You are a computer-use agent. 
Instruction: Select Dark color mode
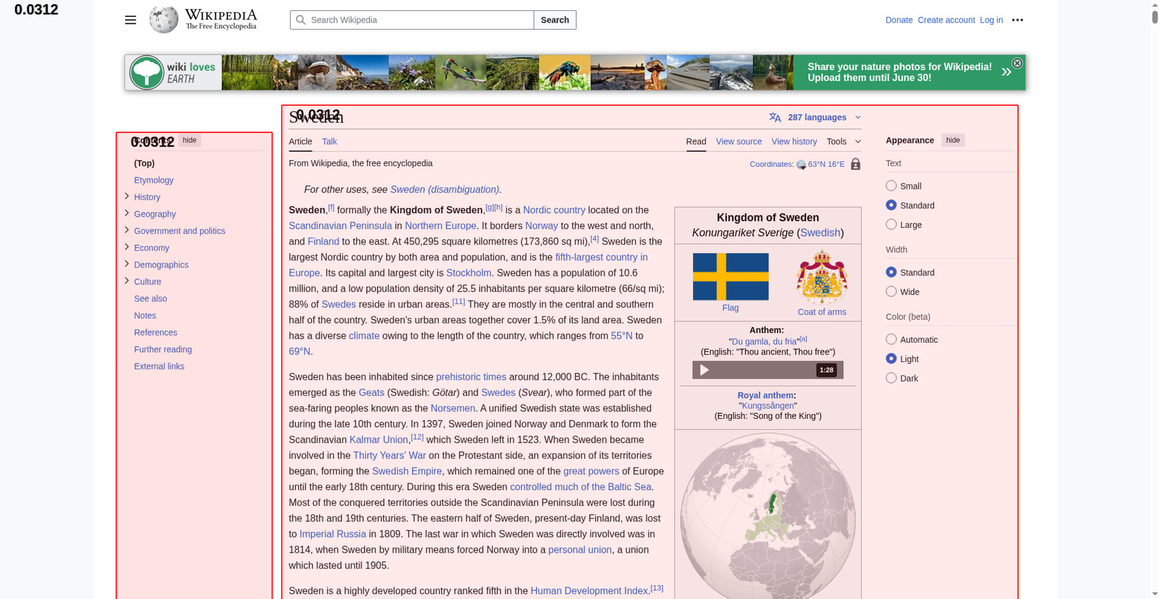point(891,378)
